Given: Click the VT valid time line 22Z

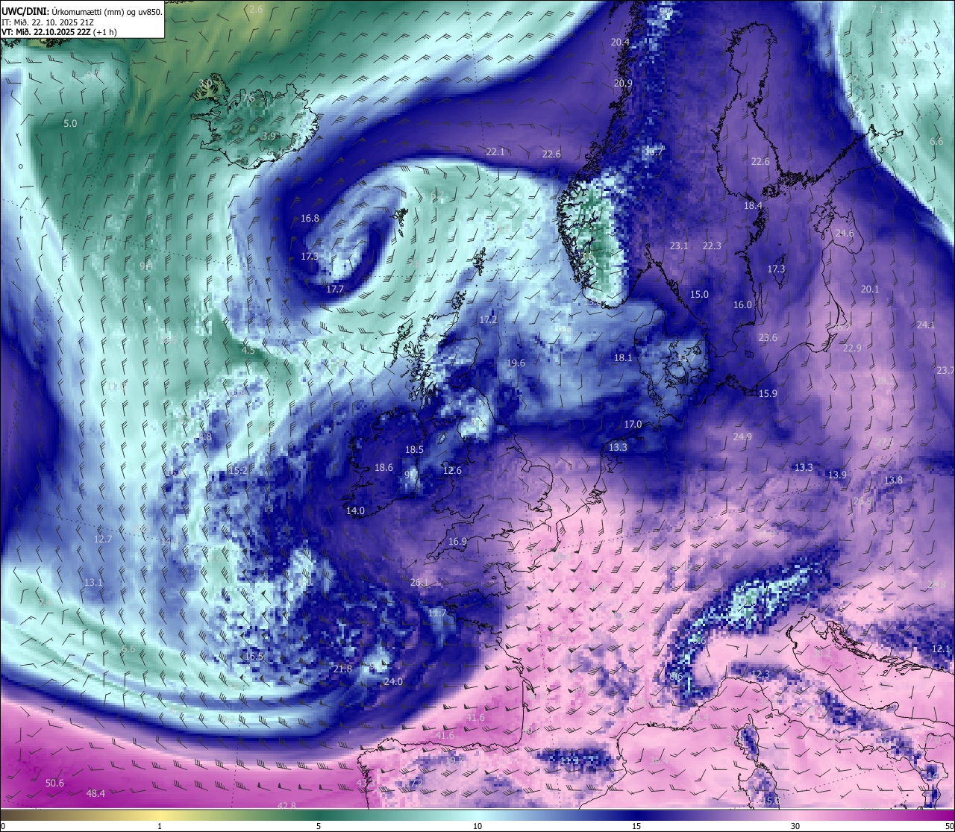Looking at the screenshot, I should tap(59, 32).
